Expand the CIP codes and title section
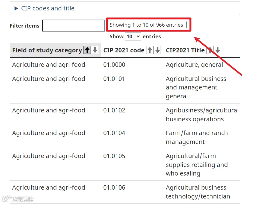The width and height of the screenshot is (253, 204). tap(48, 8)
